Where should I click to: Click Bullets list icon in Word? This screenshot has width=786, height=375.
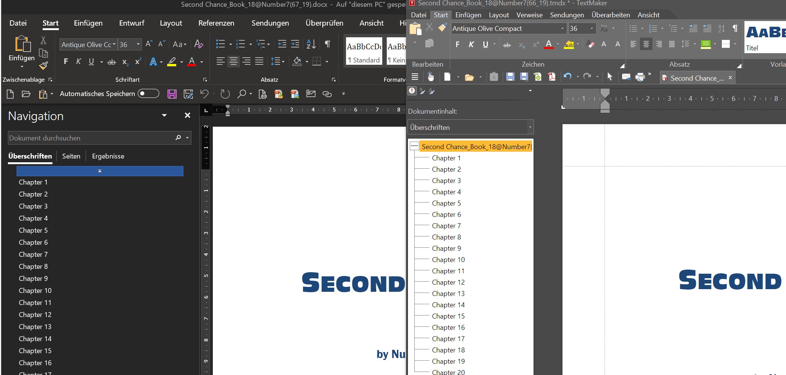pos(220,44)
